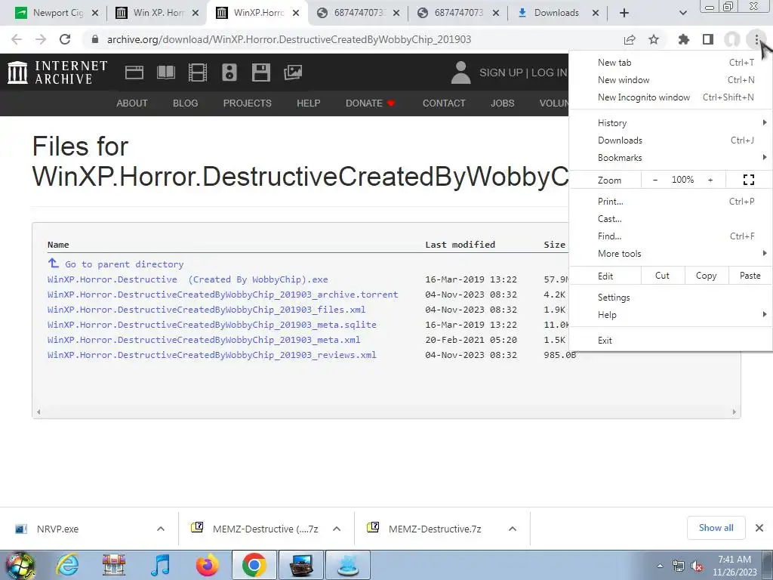Open the tab search chevron dropdown
The height and width of the screenshot is (580, 773).
(x=682, y=13)
